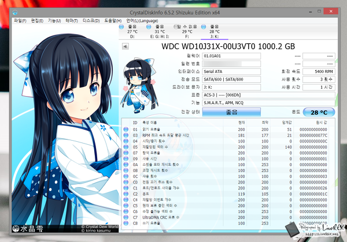The height and width of the screenshot is (242, 347).
Task: Click raw value 00000000077C
Action: [x=313, y=135]
